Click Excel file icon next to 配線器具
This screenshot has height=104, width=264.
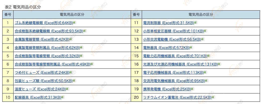click(x=62, y=97)
